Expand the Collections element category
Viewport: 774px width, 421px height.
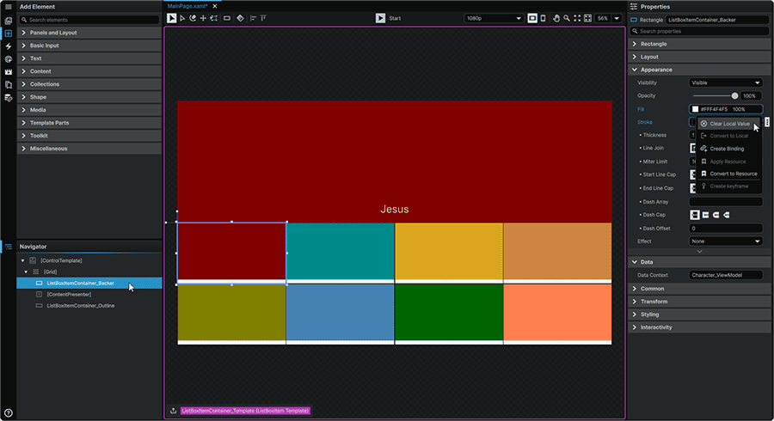coord(89,84)
